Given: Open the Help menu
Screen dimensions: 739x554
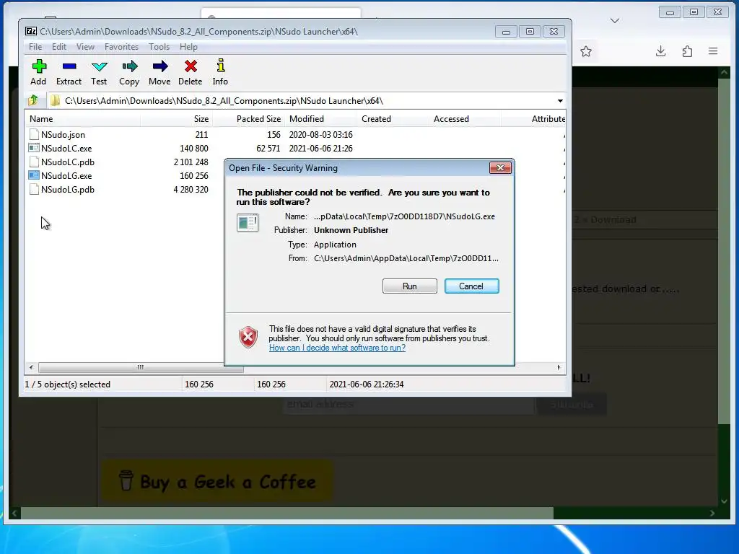Looking at the screenshot, I should [x=188, y=47].
